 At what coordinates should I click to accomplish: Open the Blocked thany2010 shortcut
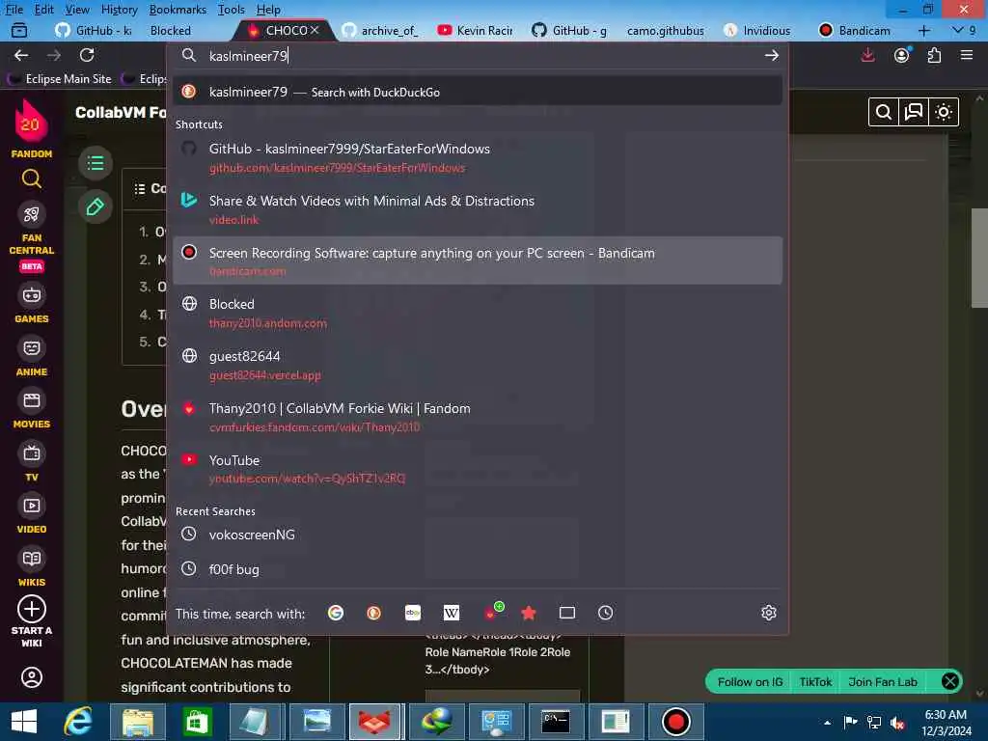478,313
